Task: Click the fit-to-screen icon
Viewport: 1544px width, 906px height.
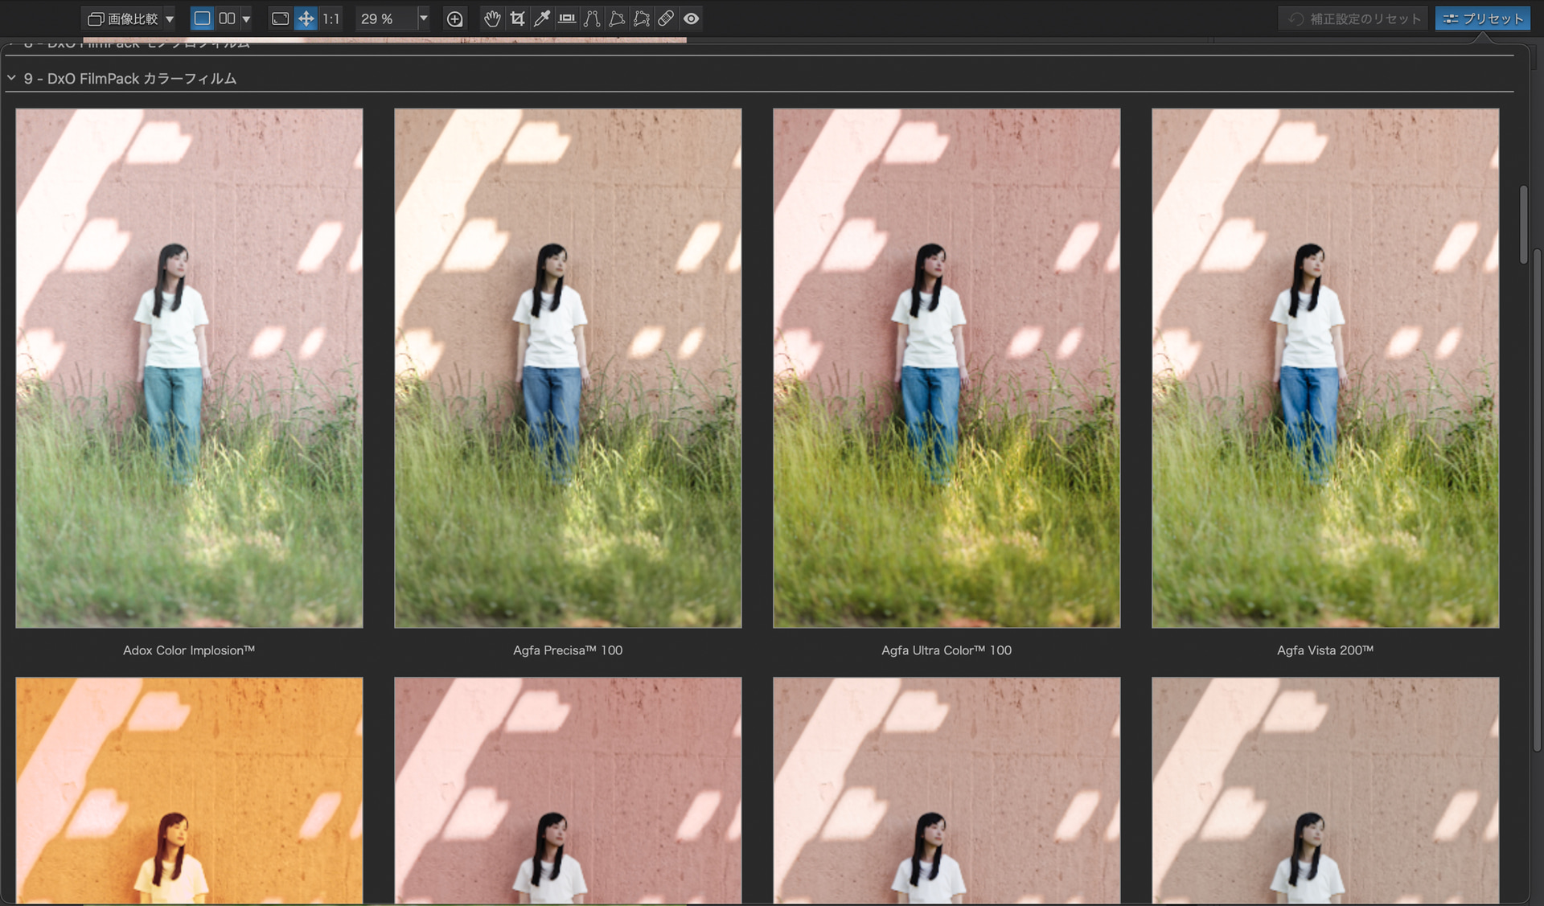Action: coord(280,18)
